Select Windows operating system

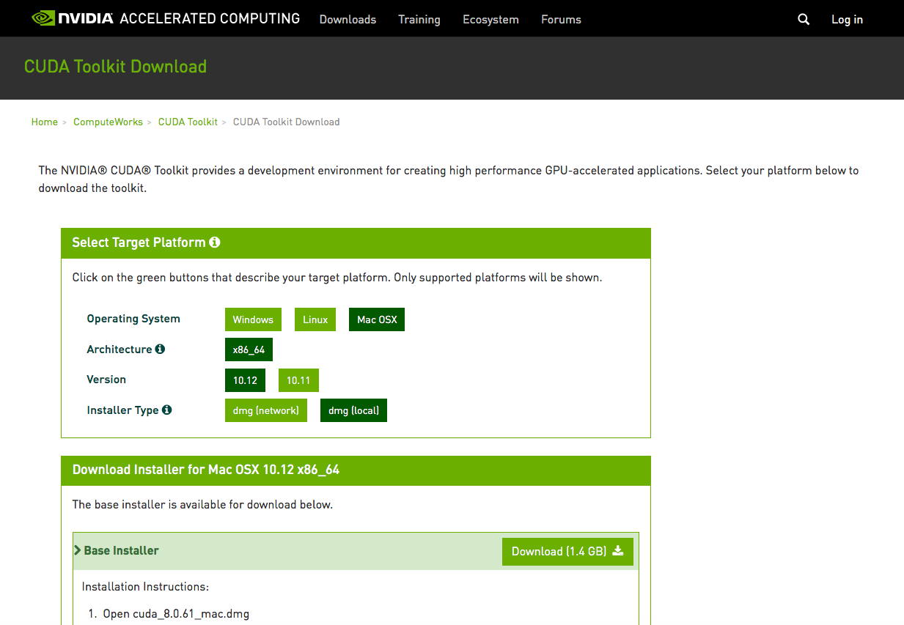point(253,319)
